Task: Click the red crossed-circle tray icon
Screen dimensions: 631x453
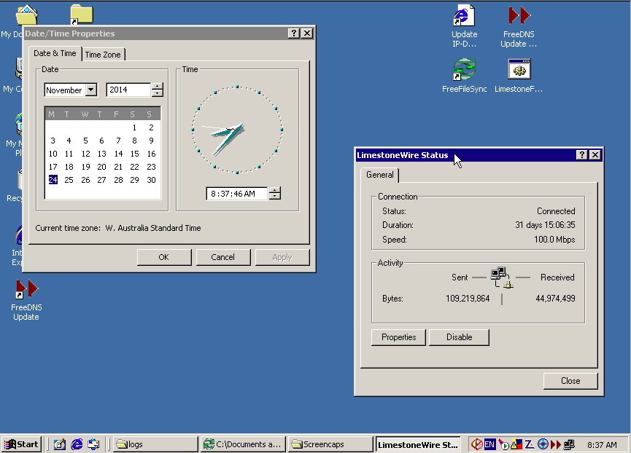Action: tap(477, 444)
